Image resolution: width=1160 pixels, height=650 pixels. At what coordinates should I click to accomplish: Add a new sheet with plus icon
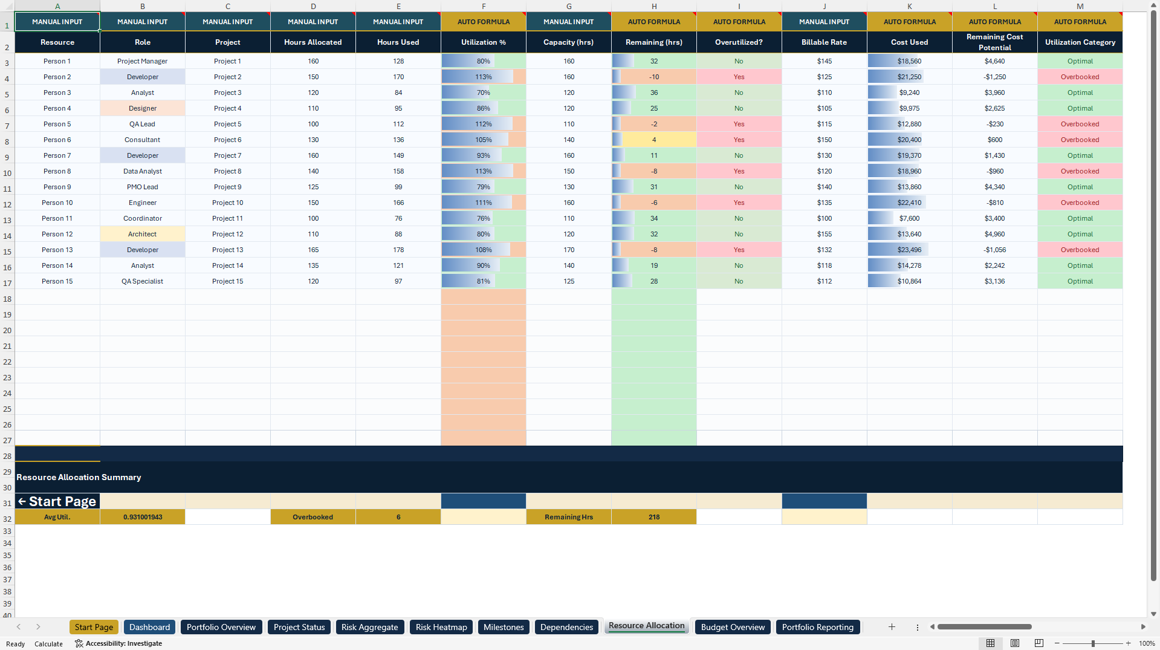(892, 627)
